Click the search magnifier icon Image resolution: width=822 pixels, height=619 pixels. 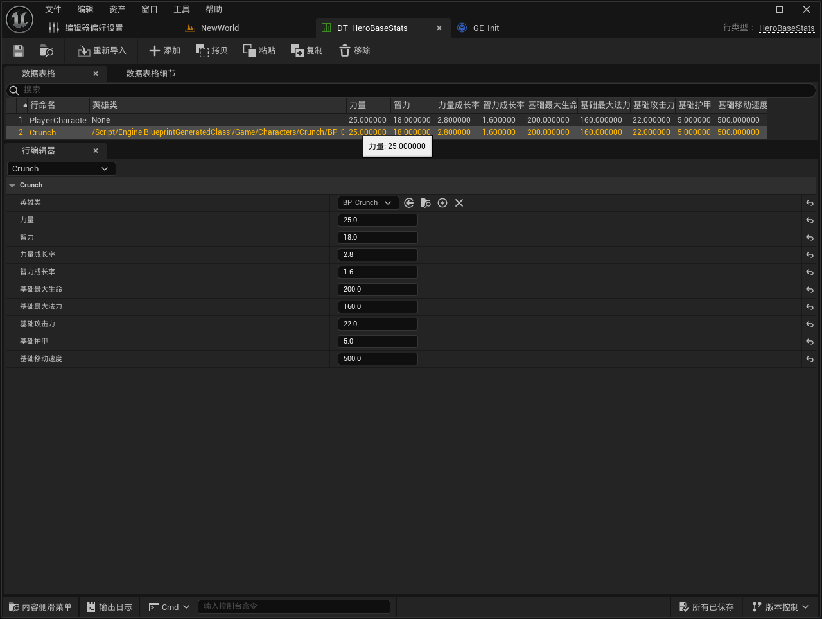pos(13,91)
